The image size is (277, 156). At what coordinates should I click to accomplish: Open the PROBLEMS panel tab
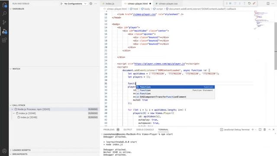109,130
